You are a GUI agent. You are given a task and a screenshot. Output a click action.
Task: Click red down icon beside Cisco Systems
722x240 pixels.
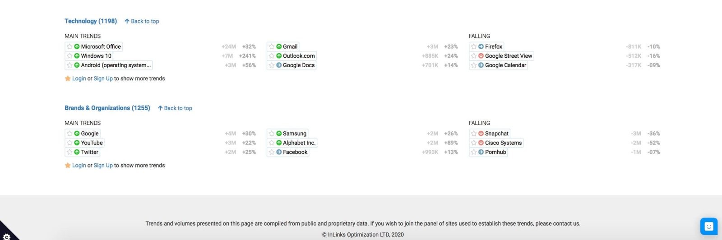tap(481, 143)
